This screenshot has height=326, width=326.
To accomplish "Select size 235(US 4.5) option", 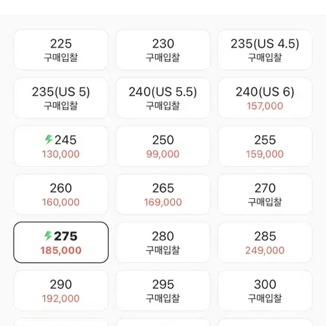I will pos(265,50).
